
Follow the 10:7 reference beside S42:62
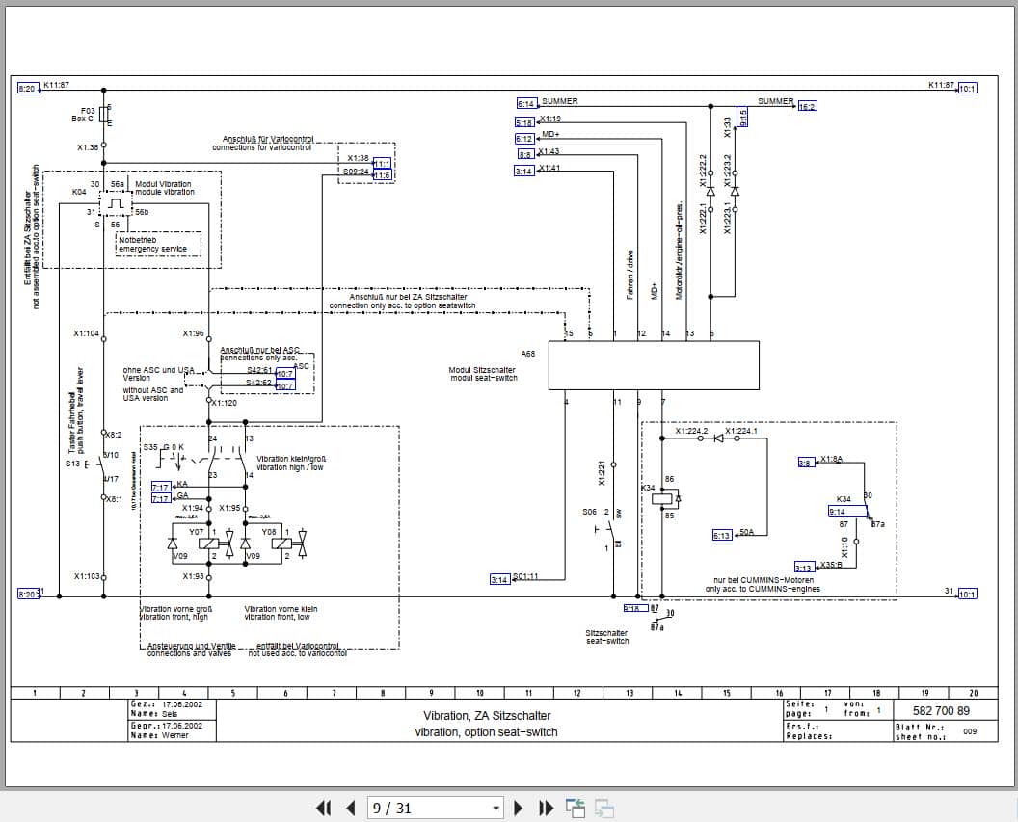coord(285,386)
